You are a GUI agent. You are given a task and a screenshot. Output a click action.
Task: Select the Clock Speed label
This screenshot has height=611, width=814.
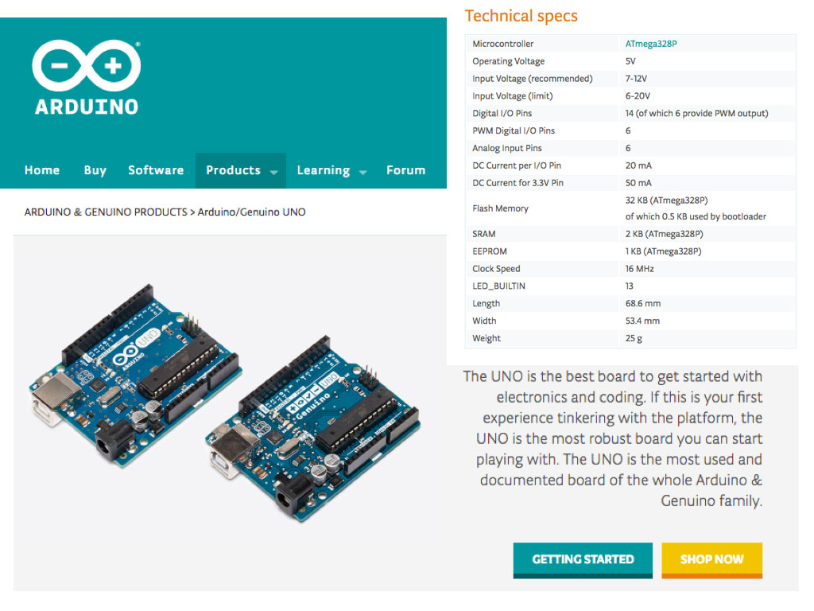[496, 269]
